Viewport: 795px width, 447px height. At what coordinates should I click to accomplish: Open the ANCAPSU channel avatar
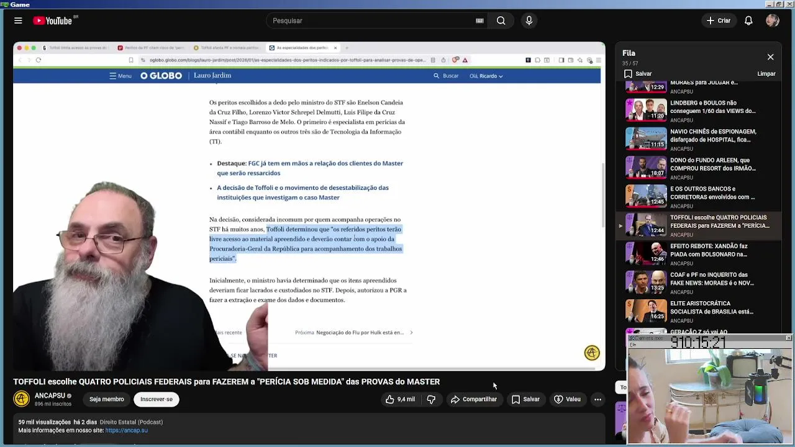click(22, 399)
